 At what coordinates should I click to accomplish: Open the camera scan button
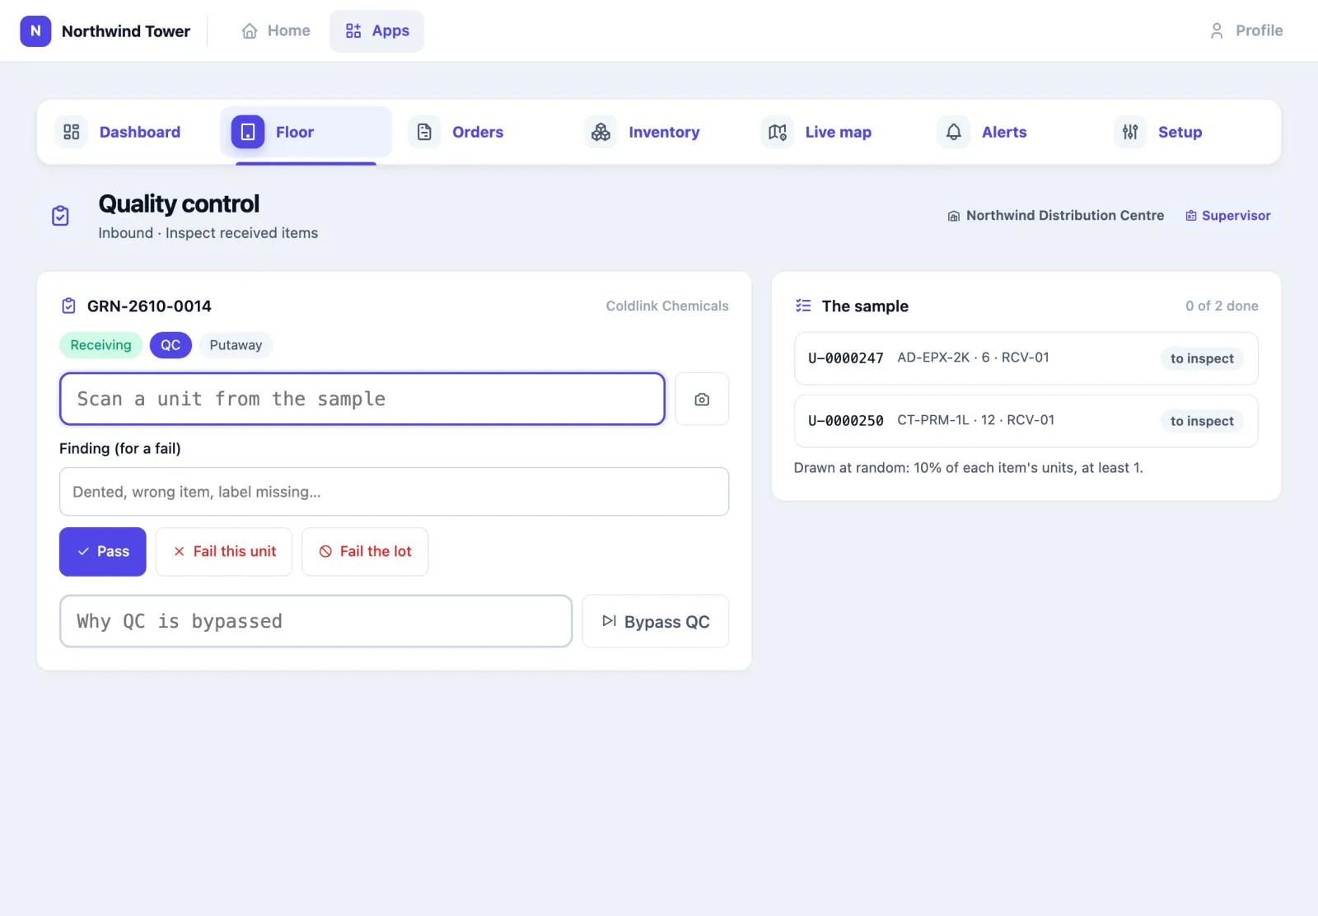pyautogui.click(x=702, y=399)
